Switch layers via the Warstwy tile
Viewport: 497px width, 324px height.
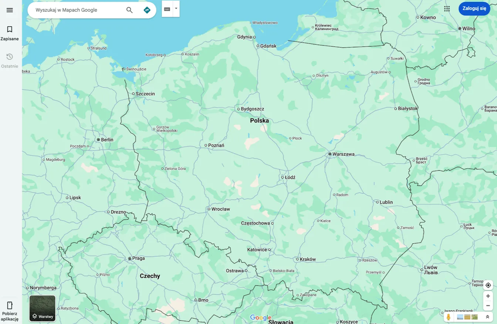43,308
